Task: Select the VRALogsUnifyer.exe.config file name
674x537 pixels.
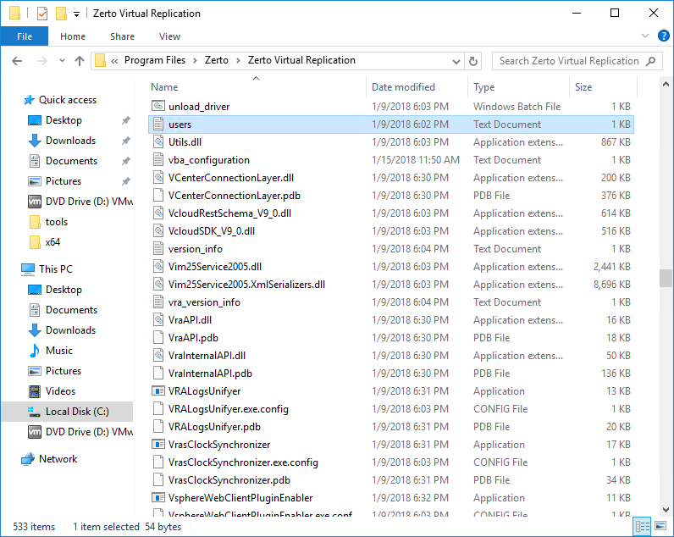Action: click(x=229, y=409)
